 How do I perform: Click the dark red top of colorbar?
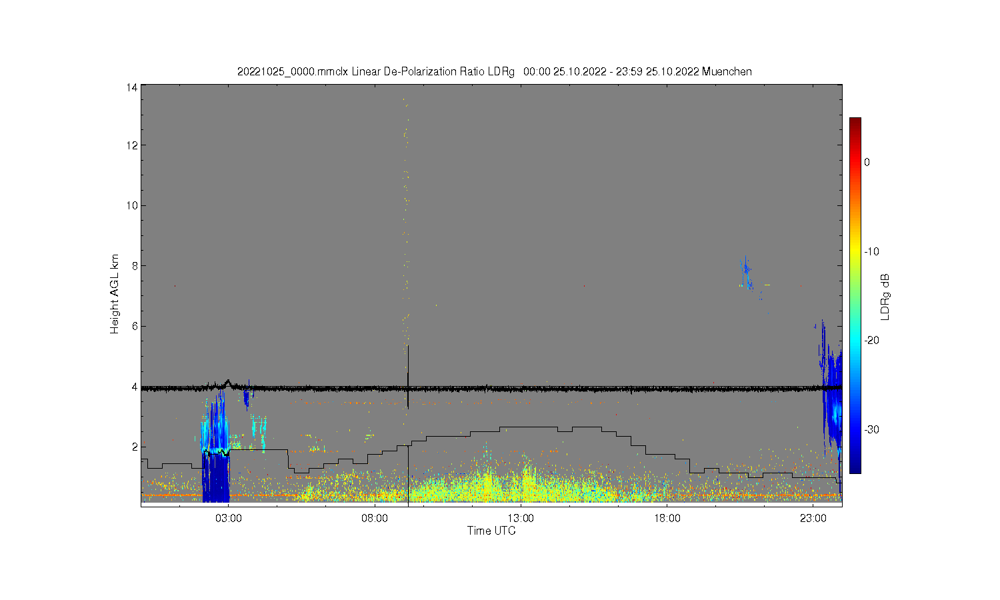coord(855,123)
